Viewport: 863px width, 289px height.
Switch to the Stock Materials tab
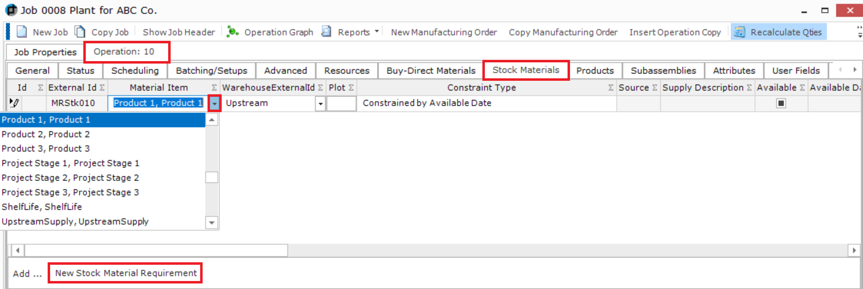[x=525, y=70]
